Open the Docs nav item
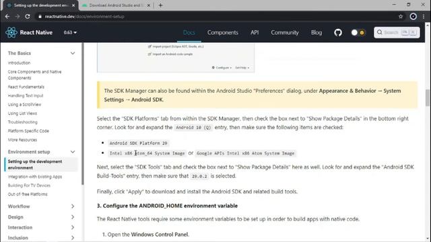 [x=189, y=32]
